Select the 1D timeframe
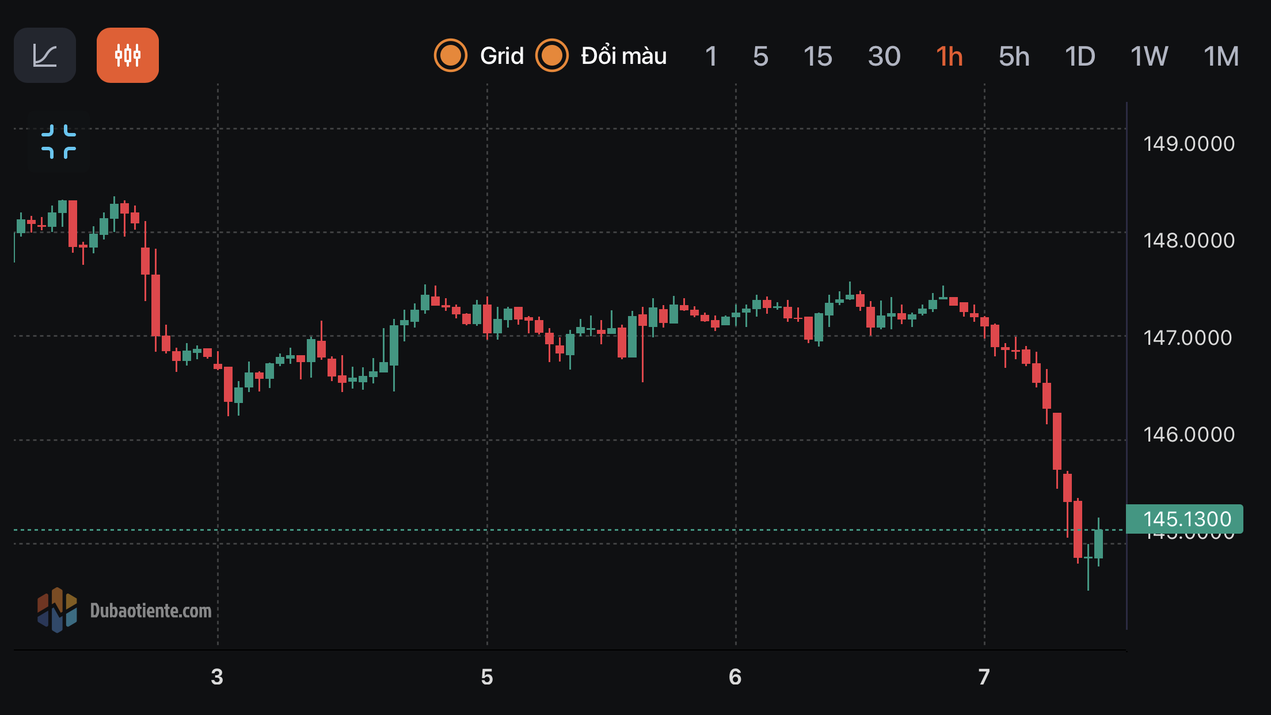The width and height of the screenshot is (1271, 715). [1080, 56]
